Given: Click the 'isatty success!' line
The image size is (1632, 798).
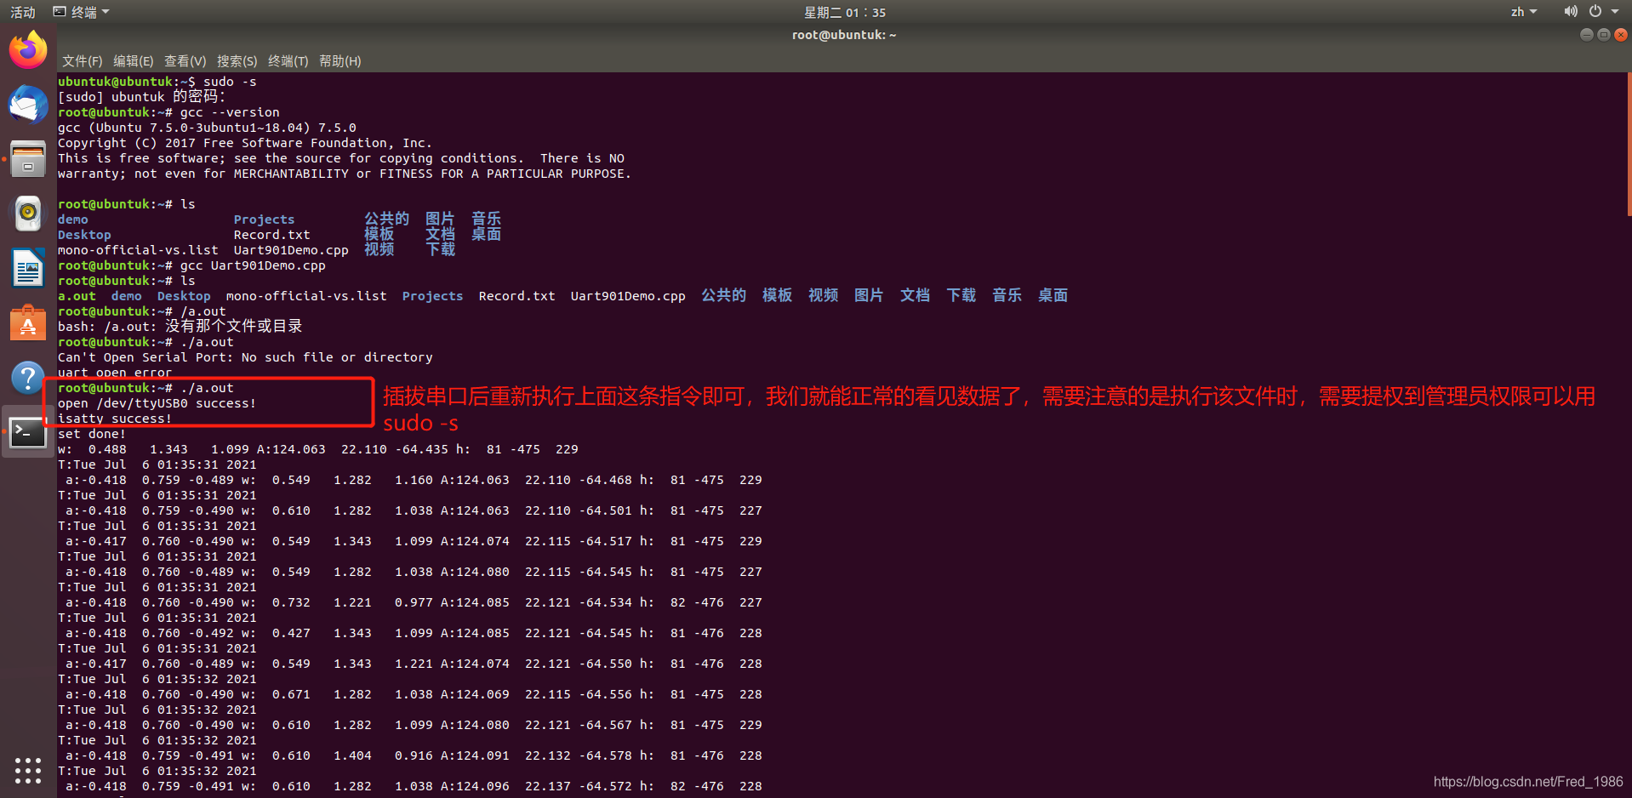Looking at the screenshot, I should coord(115,419).
